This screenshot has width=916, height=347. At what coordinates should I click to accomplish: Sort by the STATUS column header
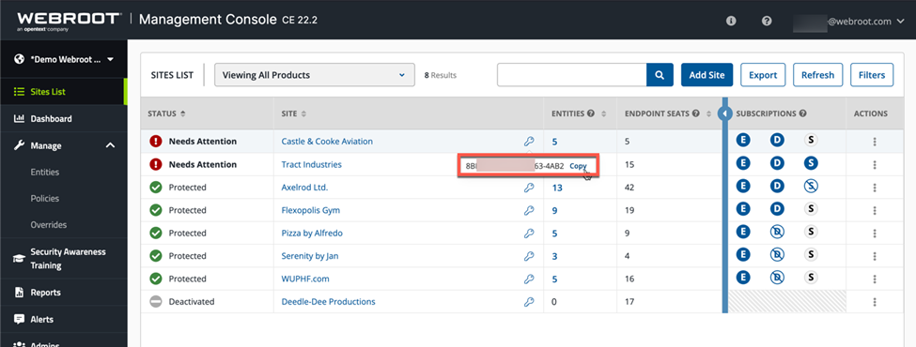pyautogui.click(x=166, y=113)
